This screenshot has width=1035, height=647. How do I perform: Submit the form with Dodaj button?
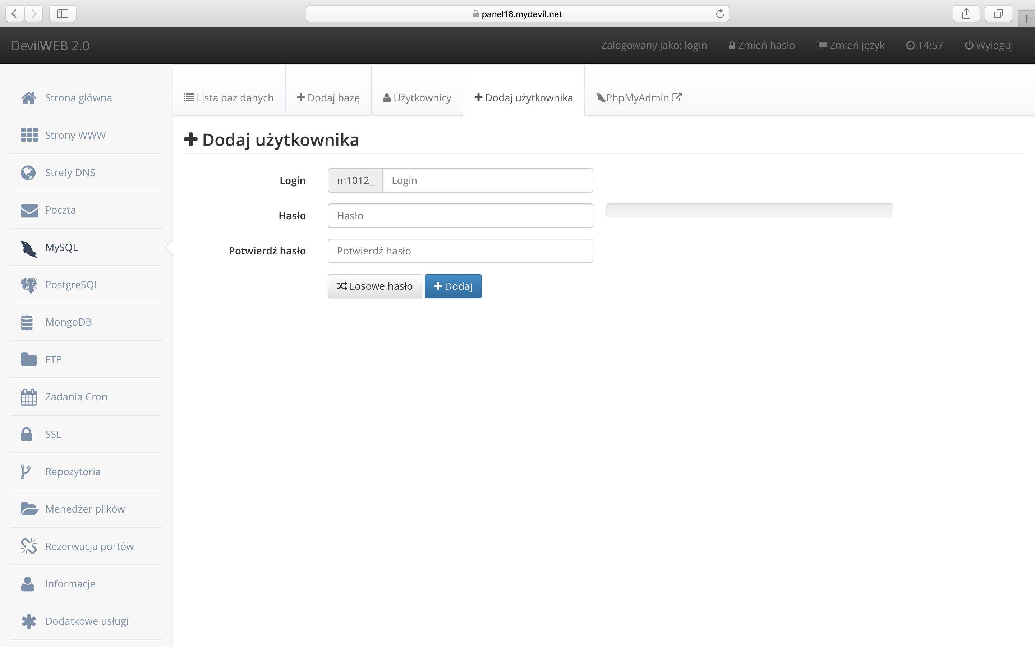pos(453,286)
